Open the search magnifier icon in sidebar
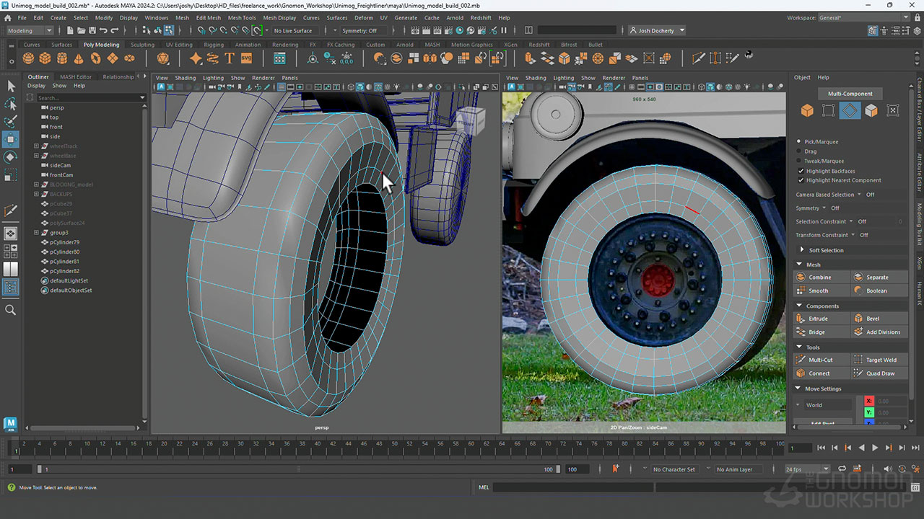 tap(11, 310)
